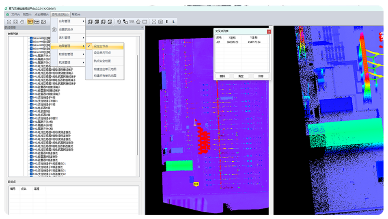
Task: Uncheck the 641L支柱绝缘子A相 checkbox
Action: coord(31,98)
